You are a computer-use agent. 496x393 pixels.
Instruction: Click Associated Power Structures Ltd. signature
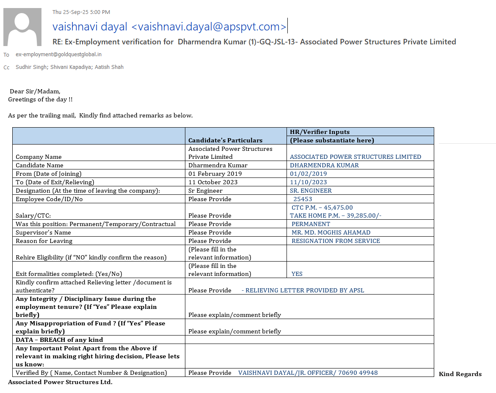(x=60, y=382)
